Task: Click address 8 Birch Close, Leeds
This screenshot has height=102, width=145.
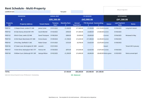Action: [23, 36]
